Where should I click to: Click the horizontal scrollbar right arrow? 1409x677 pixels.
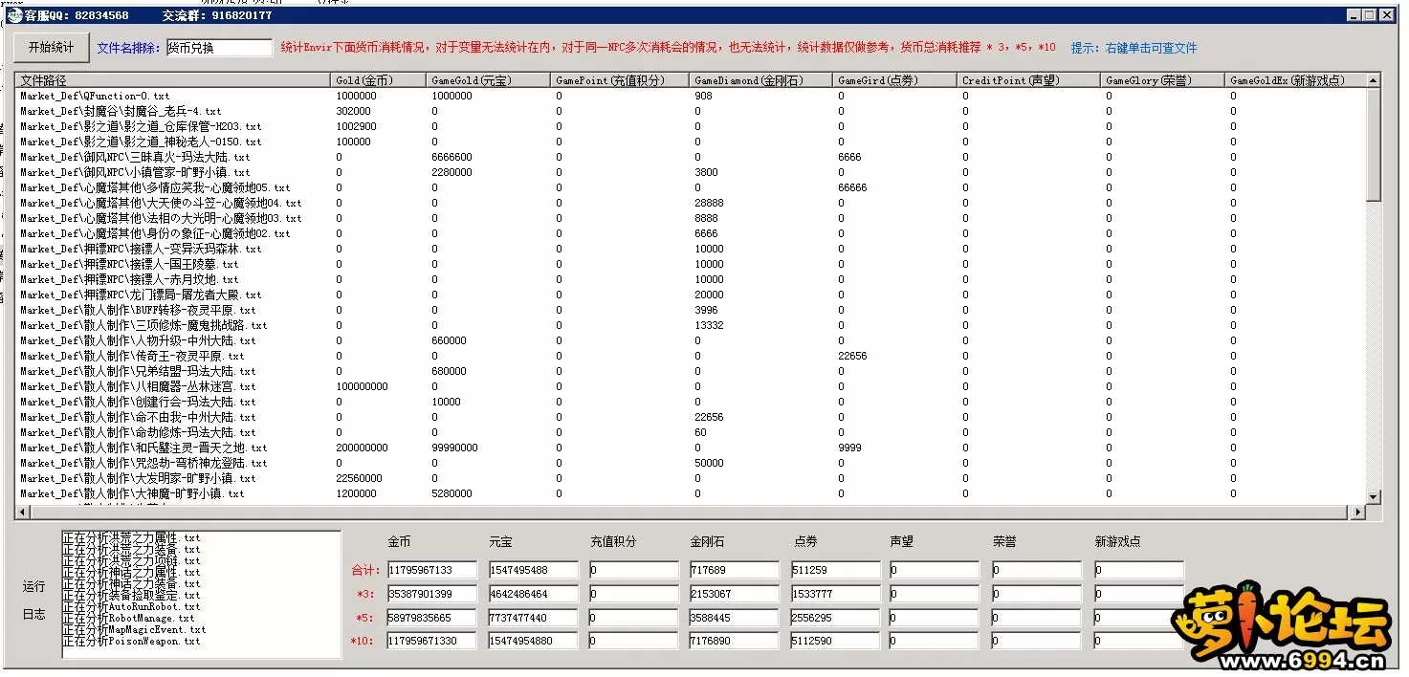point(1357,513)
